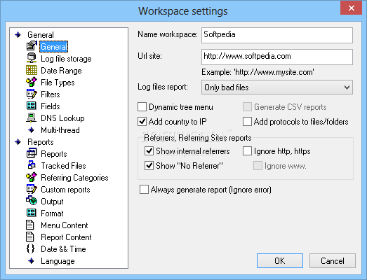
Task: Click the Name workspace input field
Action: pyautogui.click(x=277, y=35)
